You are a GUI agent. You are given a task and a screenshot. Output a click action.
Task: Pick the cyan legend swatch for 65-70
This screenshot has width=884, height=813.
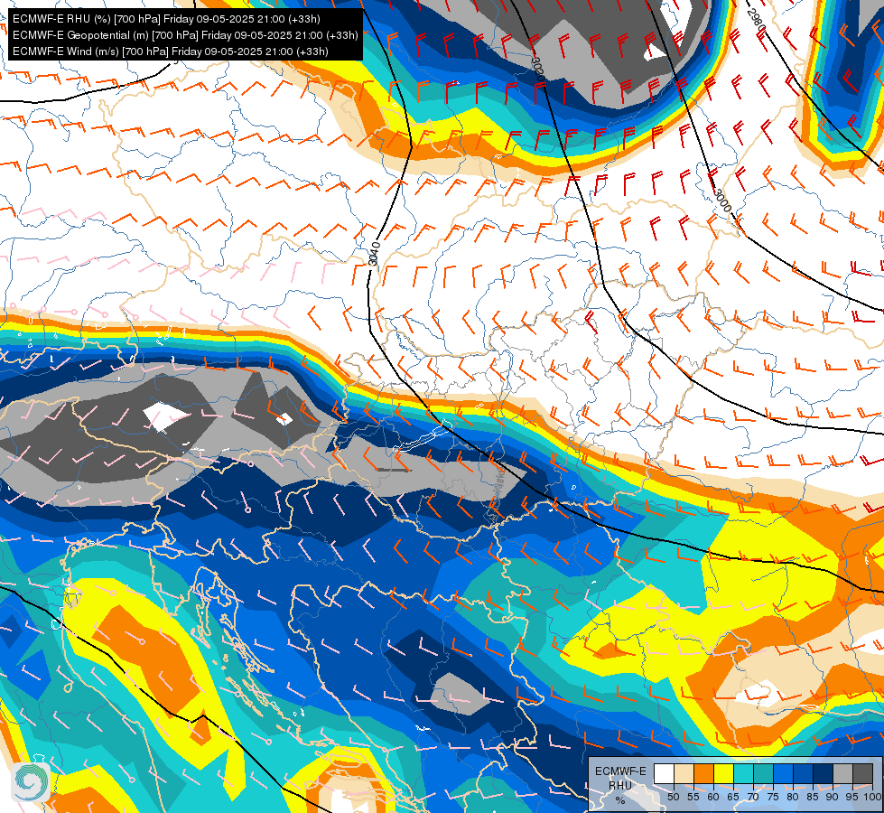coord(744,773)
